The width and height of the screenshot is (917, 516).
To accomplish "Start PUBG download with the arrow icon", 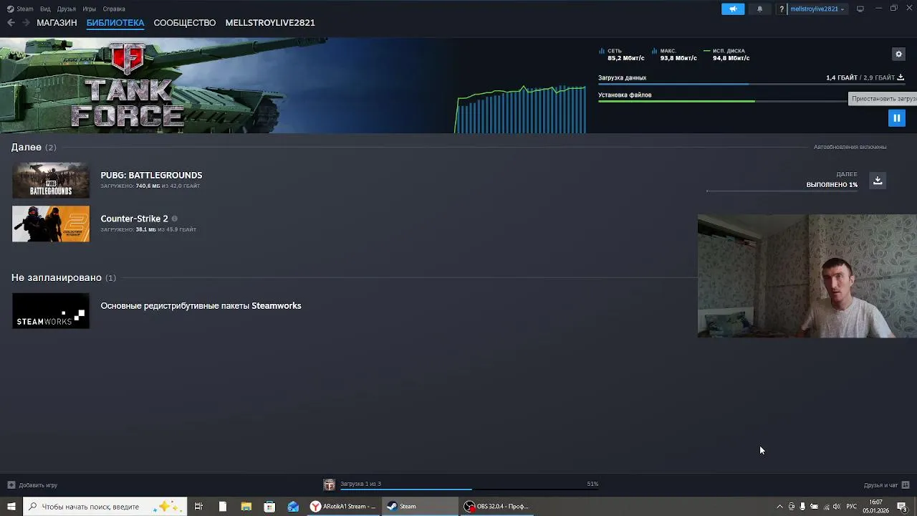I will coord(878,181).
